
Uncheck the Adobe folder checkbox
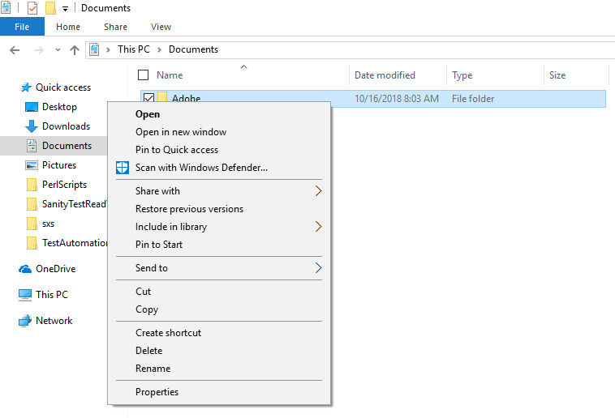click(x=148, y=97)
